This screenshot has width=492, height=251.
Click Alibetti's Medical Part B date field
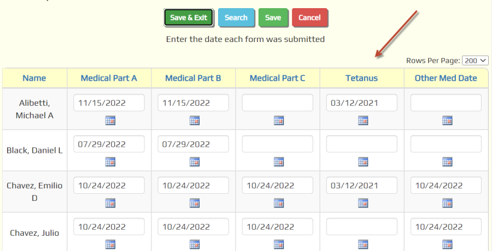coord(194,103)
